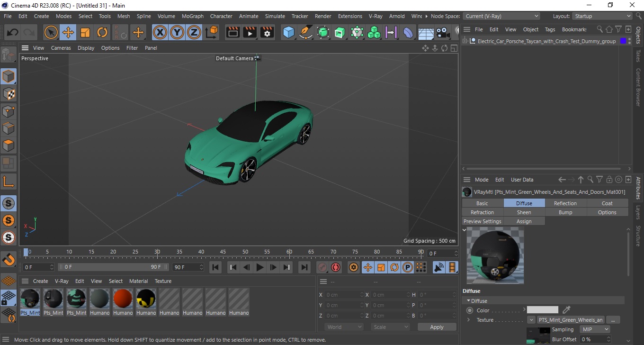Switch to Bump tab
The width and height of the screenshot is (644, 345).
click(565, 212)
